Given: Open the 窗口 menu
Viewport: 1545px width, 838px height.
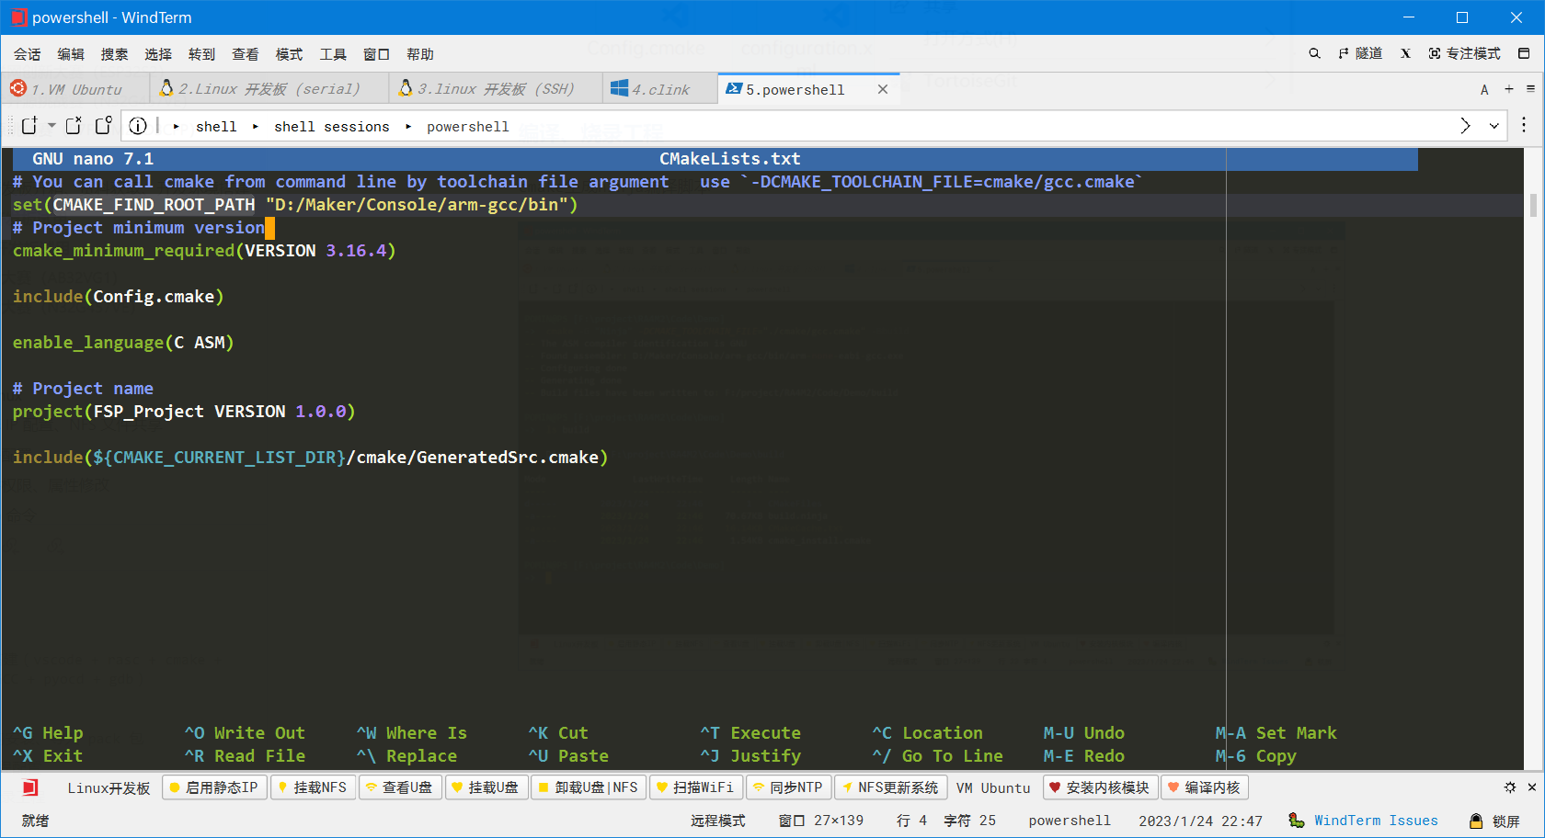Looking at the screenshot, I should pyautogui.click(x=376, y=54).
